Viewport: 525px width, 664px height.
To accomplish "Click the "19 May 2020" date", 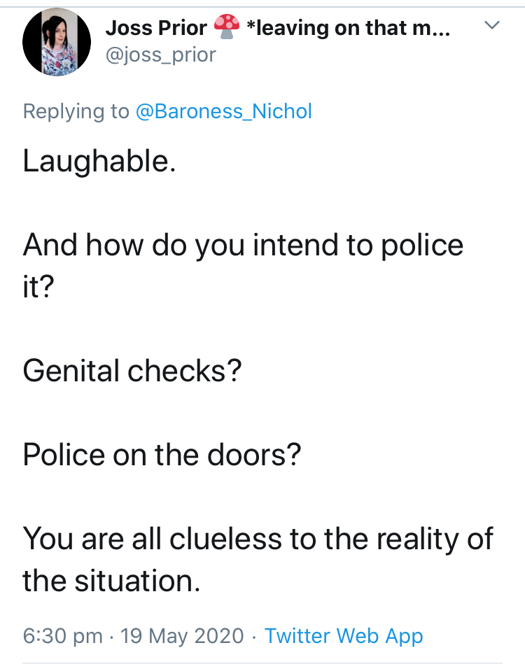I will point(182,636).
